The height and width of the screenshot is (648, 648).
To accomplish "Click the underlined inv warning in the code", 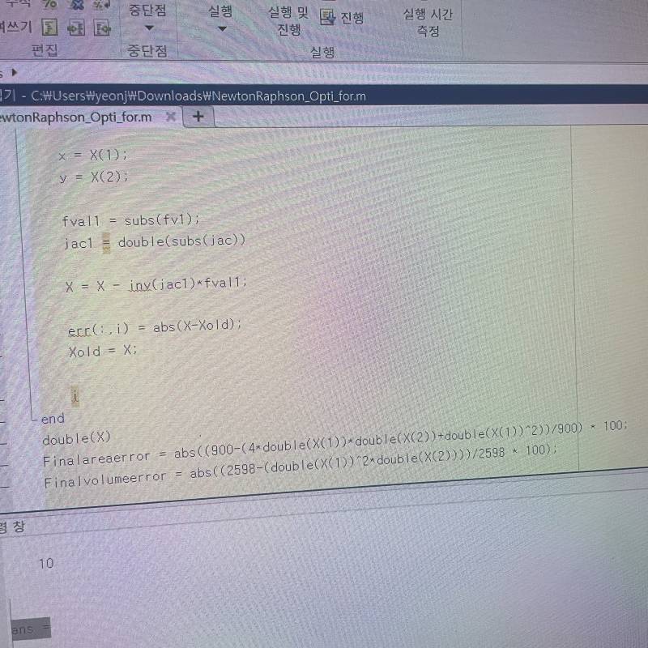I will pos(141,283).
